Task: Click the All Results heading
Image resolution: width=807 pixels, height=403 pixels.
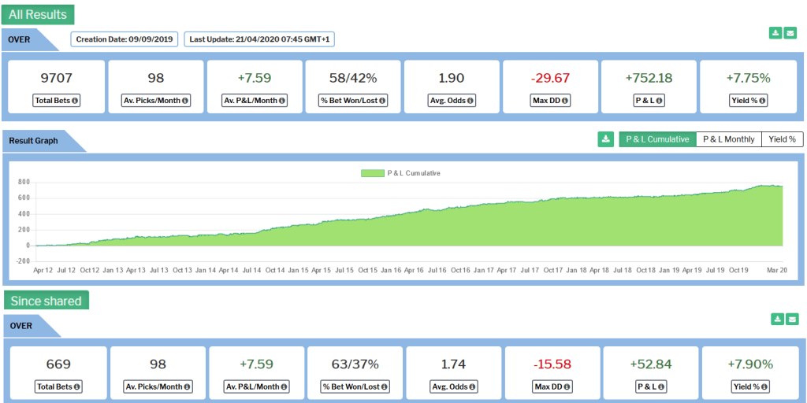Action: pyautogui.click(x=39, y=14)
